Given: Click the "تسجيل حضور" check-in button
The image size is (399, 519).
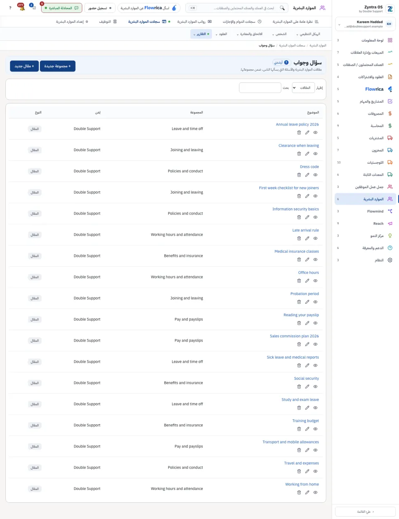Looking at the screenshot, I should coord(100,8).
